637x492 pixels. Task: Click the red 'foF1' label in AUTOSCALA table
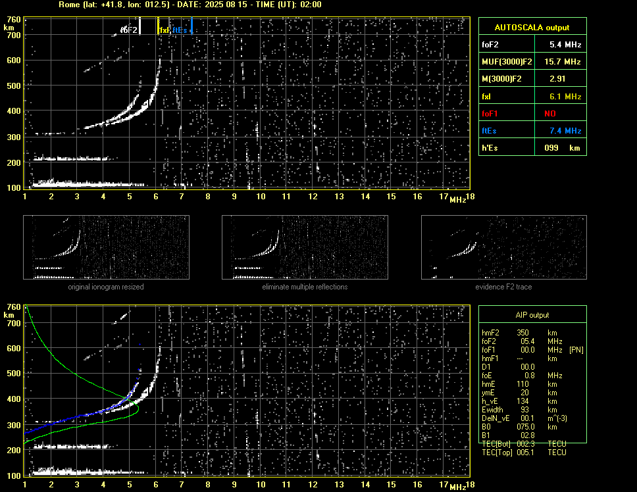(490, 114)
